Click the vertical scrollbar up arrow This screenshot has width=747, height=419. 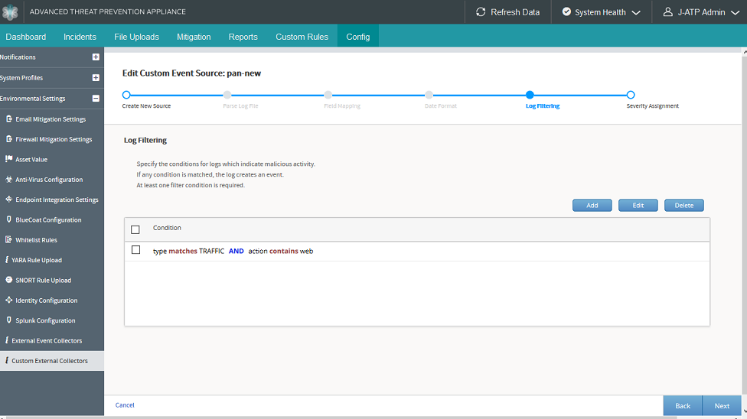(x=744, y=51)
